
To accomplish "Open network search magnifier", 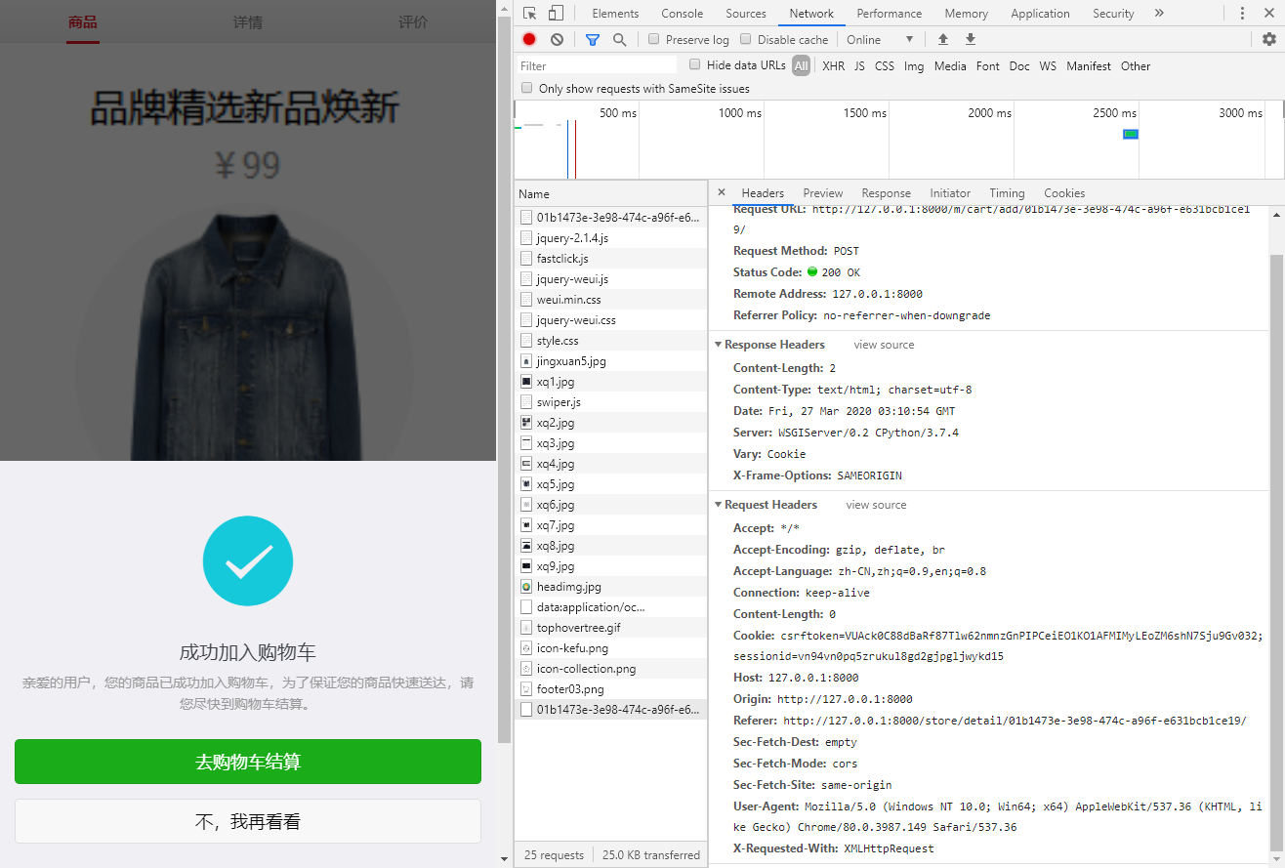I will (619, 40).
